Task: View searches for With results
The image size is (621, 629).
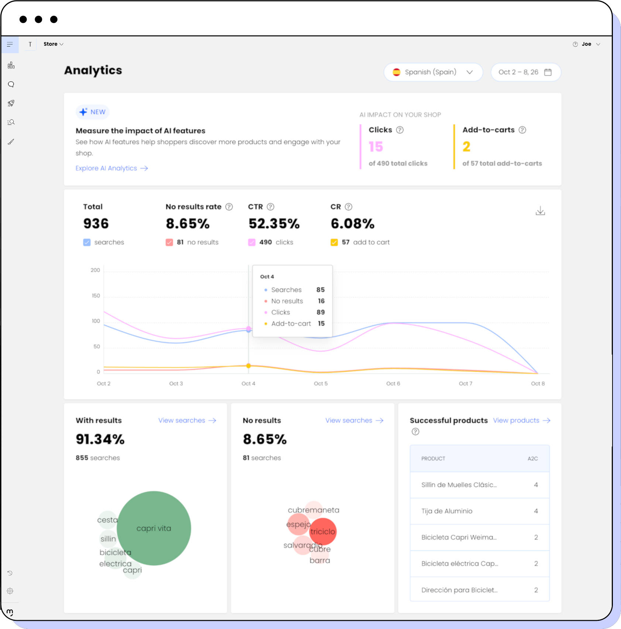Action: click(187, 421)
